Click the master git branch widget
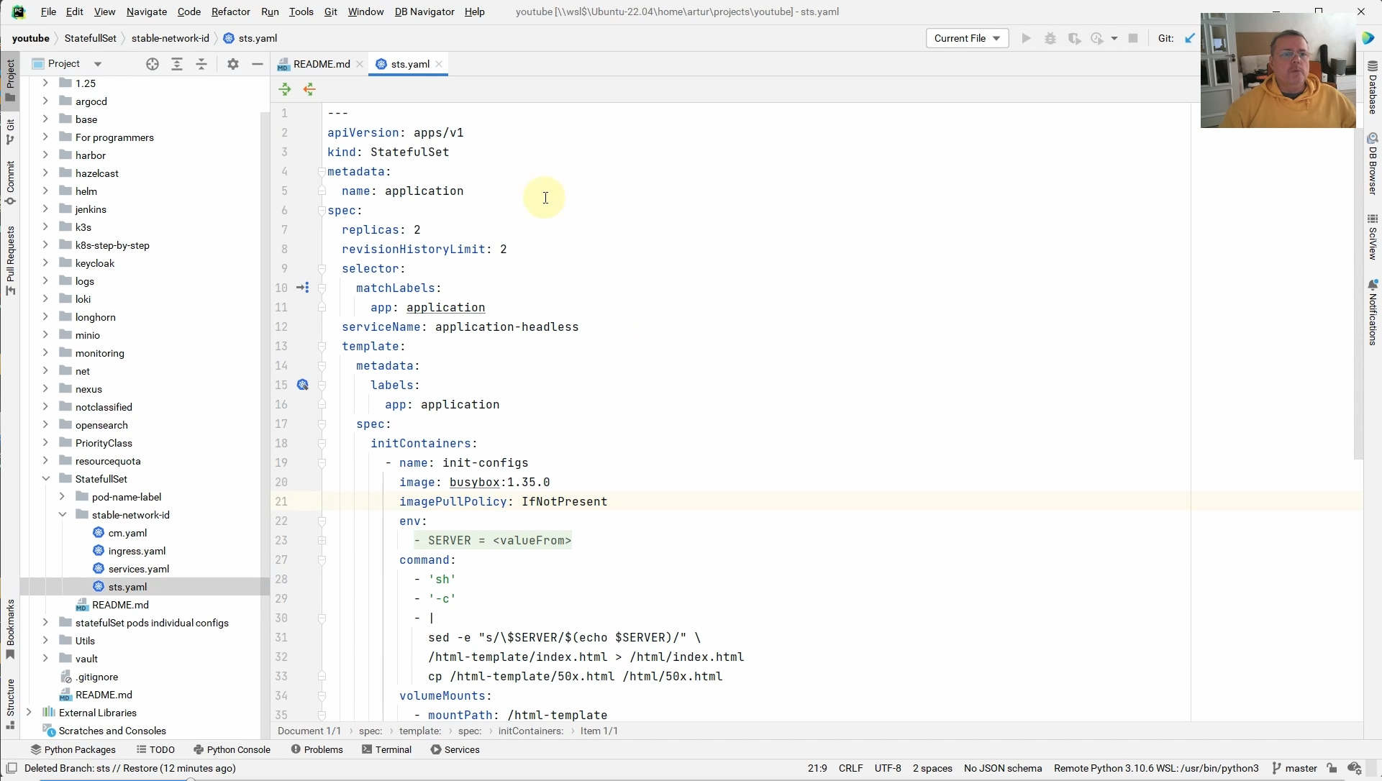The width and height of the screenshot is (1382, 781). [1294, 768]
